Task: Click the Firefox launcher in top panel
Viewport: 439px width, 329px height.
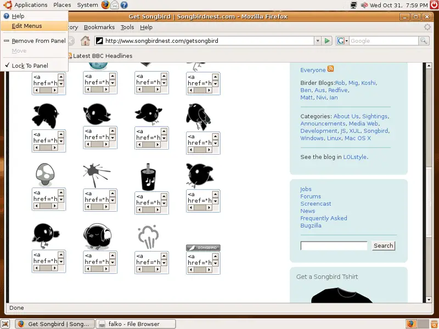Action: [x=105, y=5]
